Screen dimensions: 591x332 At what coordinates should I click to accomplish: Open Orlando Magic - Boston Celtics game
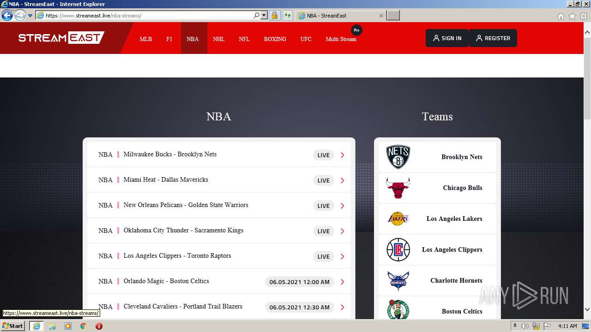point(219,281)
